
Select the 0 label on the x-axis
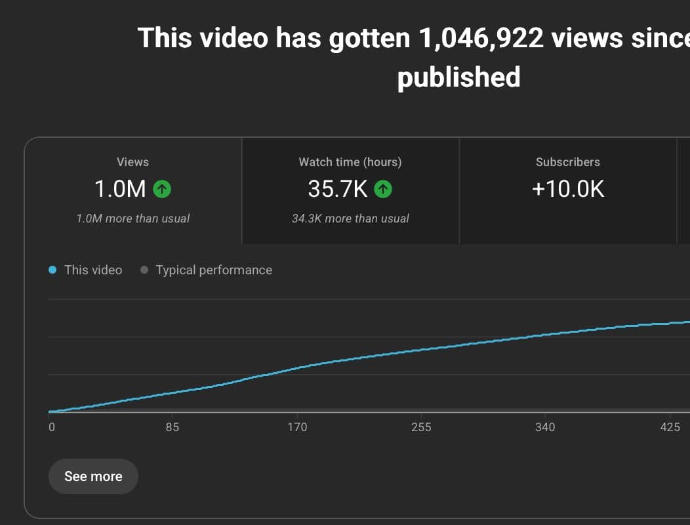click(x=51, y=427)
